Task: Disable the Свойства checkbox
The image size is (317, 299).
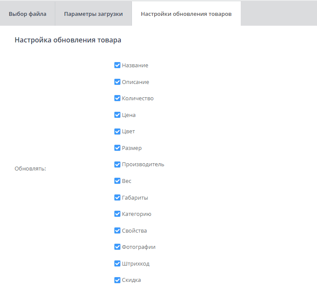Action: (117, 230)
